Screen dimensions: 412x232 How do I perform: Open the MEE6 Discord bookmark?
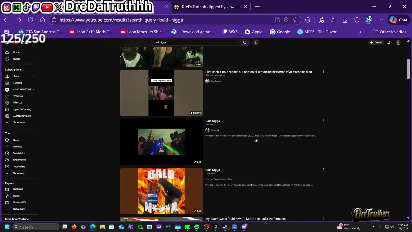(318, 32)
